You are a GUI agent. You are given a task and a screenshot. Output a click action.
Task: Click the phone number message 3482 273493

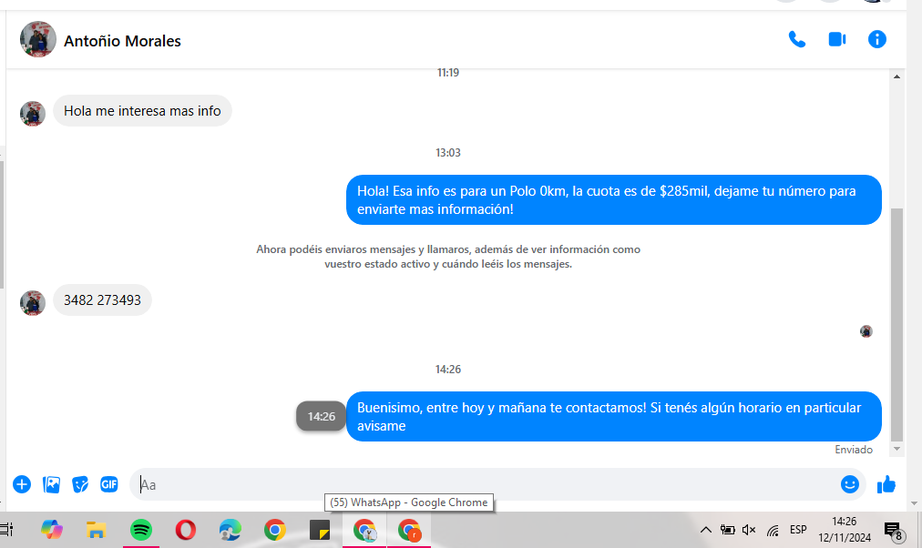pyautogui.click(x=102, y=300)
